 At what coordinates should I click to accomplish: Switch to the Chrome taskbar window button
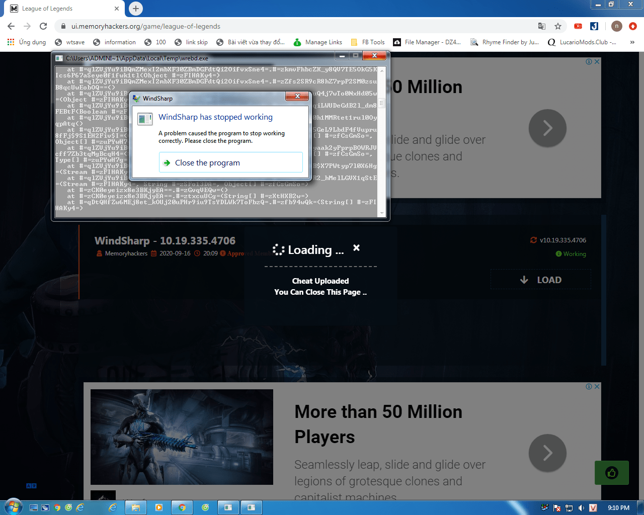pos(182,507)
